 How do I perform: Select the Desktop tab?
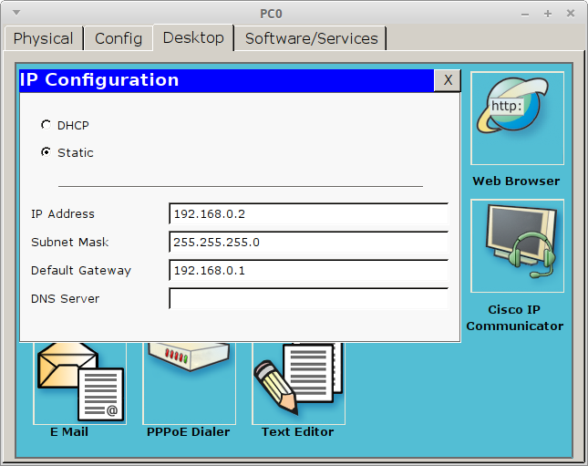point(193,37)
